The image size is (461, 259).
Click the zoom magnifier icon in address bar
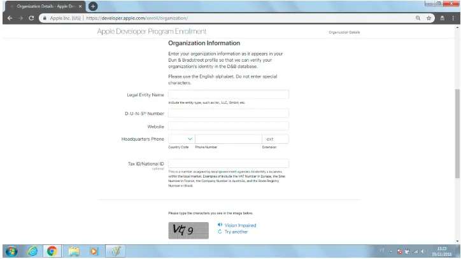pos(418,18)
